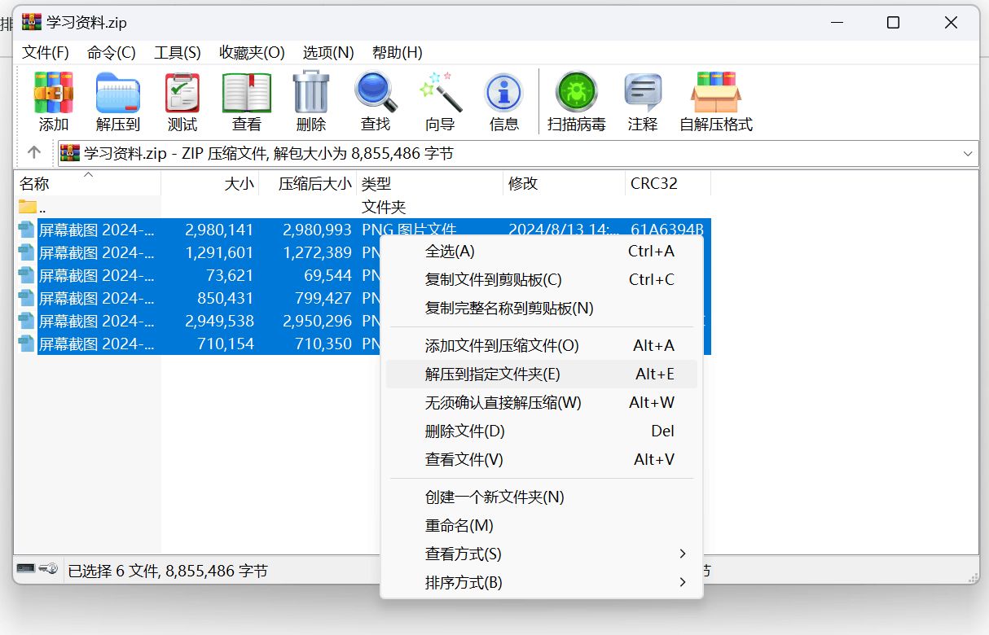Viewport: 989px width, 635px height.
Task: Expand the 查看方式(S) submenu
Action: click(x=542, y=554)
